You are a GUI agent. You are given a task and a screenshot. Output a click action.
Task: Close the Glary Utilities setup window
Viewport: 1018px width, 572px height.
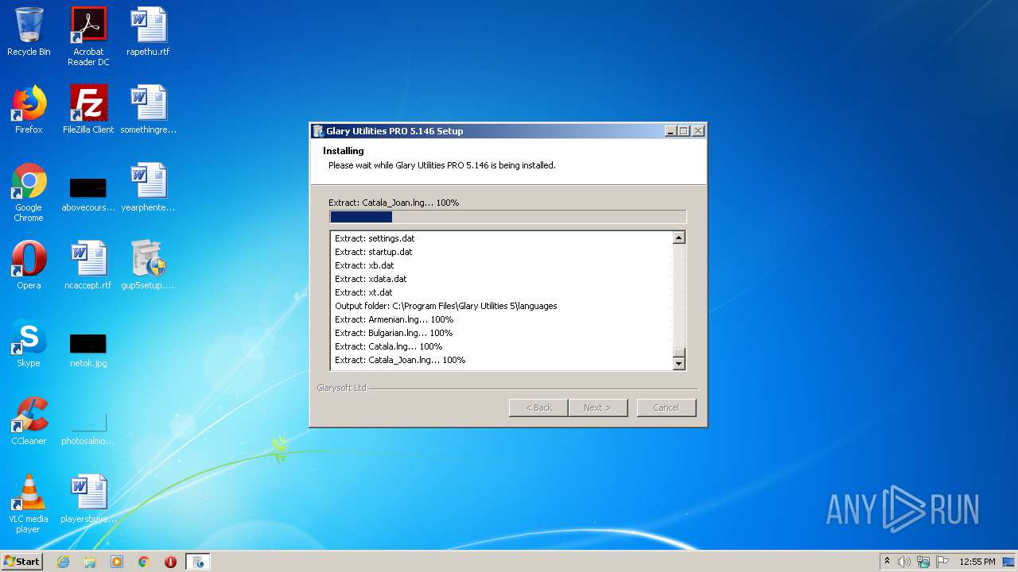click(x=698, y=131)
